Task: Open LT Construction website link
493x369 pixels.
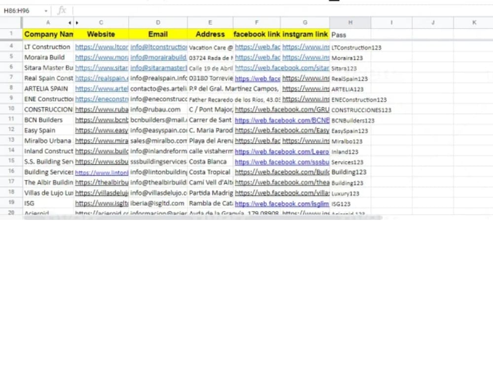Action: 102,47
